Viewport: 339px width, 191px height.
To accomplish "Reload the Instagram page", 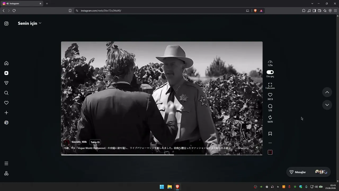I will tap(14, 11).
